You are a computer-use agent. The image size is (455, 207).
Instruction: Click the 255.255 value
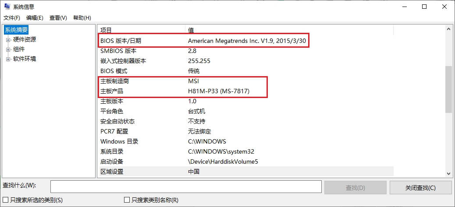tap(199, 61)
